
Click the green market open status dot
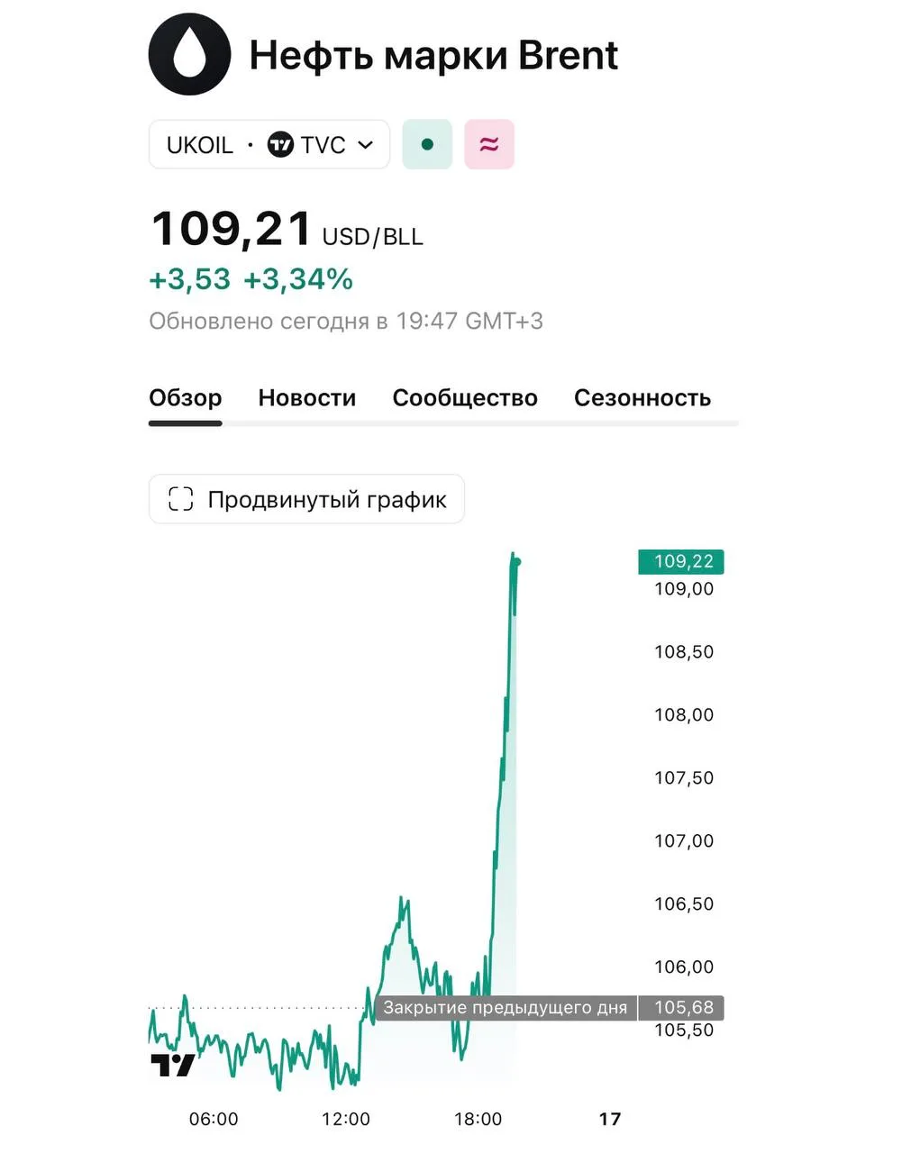427,144
